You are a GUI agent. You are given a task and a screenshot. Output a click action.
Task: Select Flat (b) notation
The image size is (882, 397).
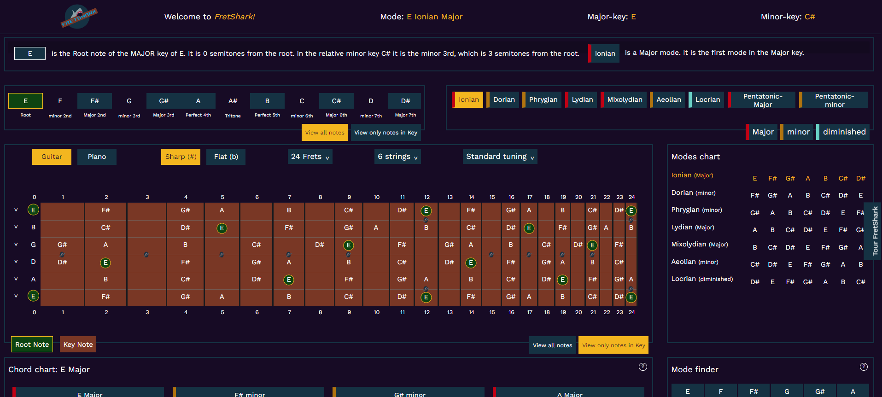[x=226, y=157]
